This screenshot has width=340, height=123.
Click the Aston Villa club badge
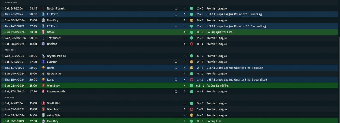43,115
